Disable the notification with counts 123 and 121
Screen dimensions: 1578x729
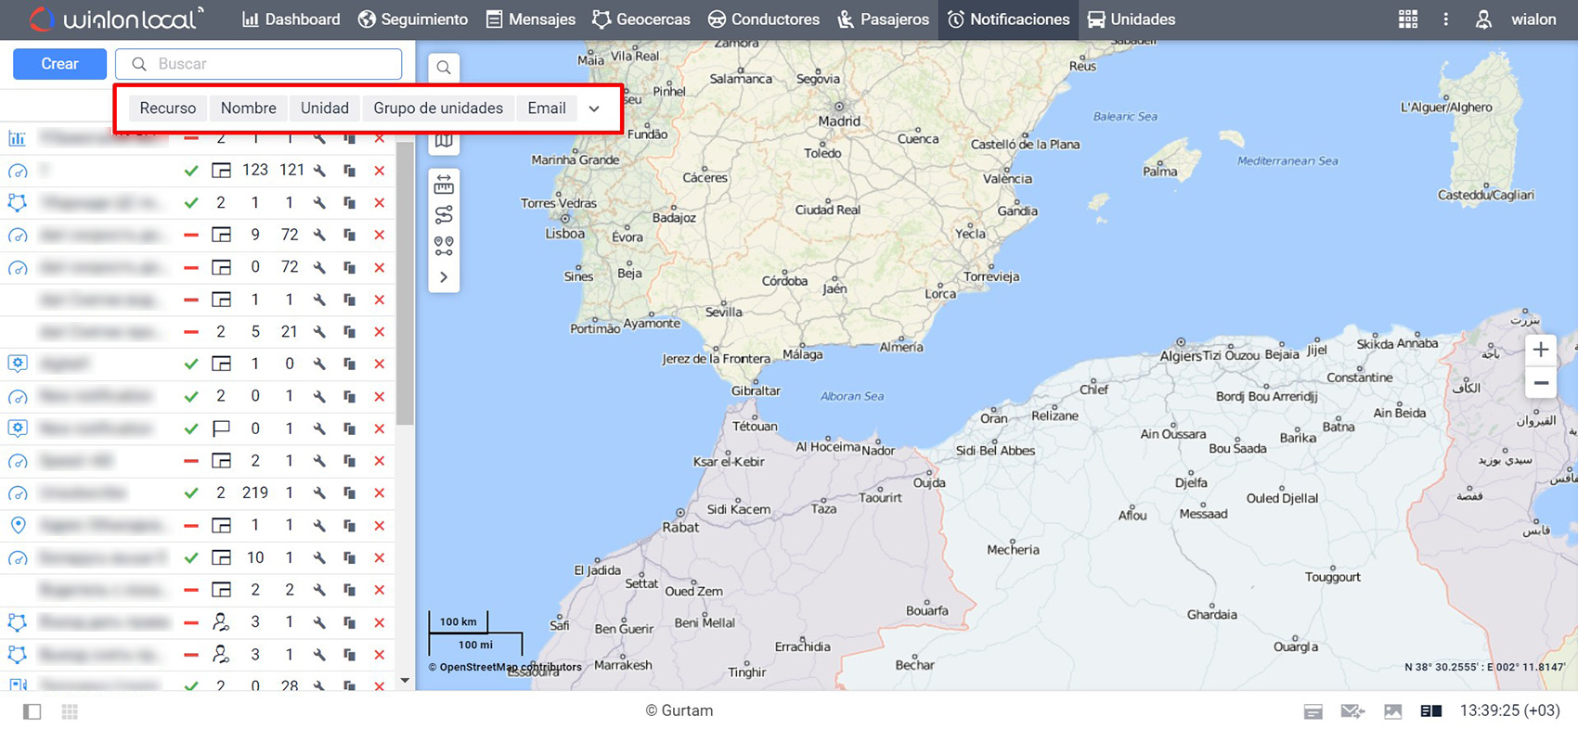coord(191,171)
